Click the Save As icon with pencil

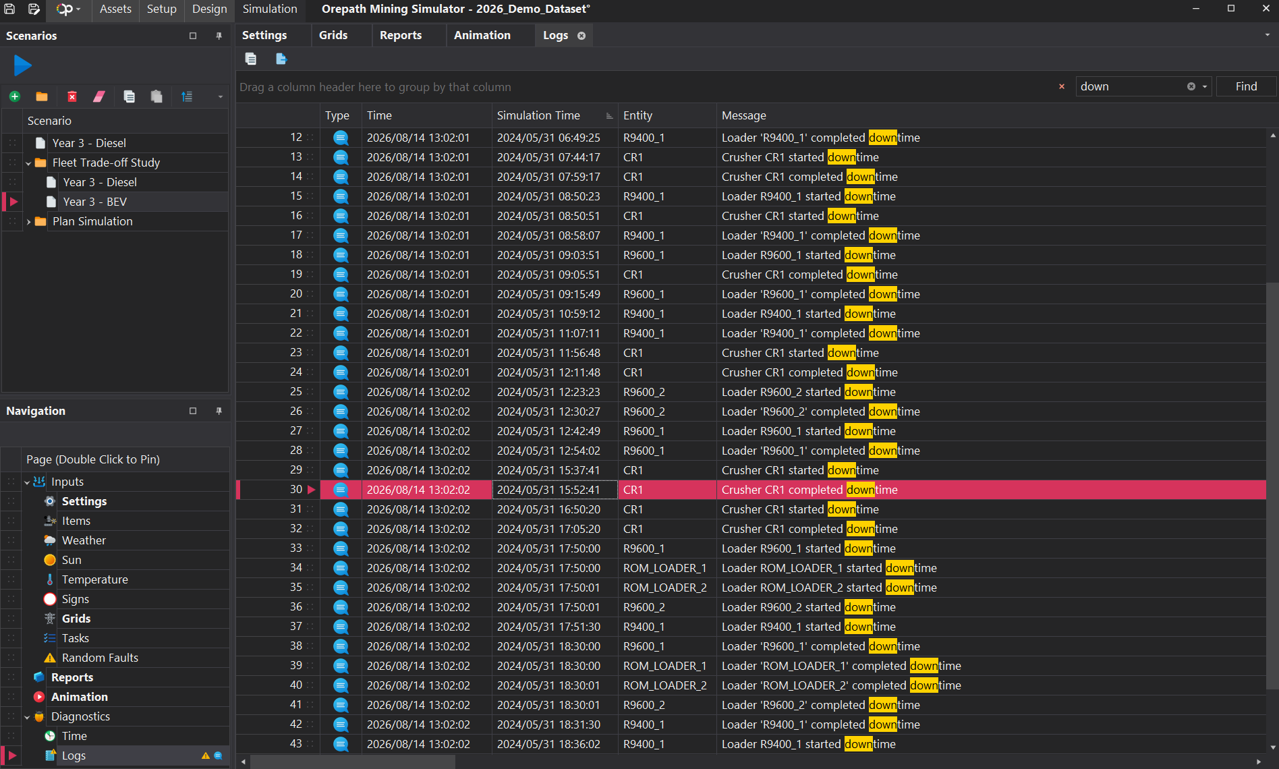(34, 9)
